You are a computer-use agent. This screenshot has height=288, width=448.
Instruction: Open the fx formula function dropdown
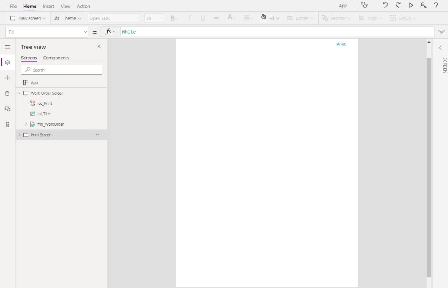[x=111, y=31]
